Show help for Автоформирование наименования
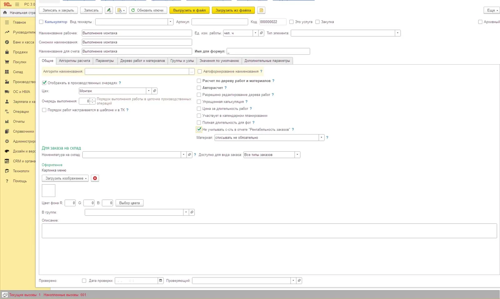The image size is (500, 299). (261, 71)
